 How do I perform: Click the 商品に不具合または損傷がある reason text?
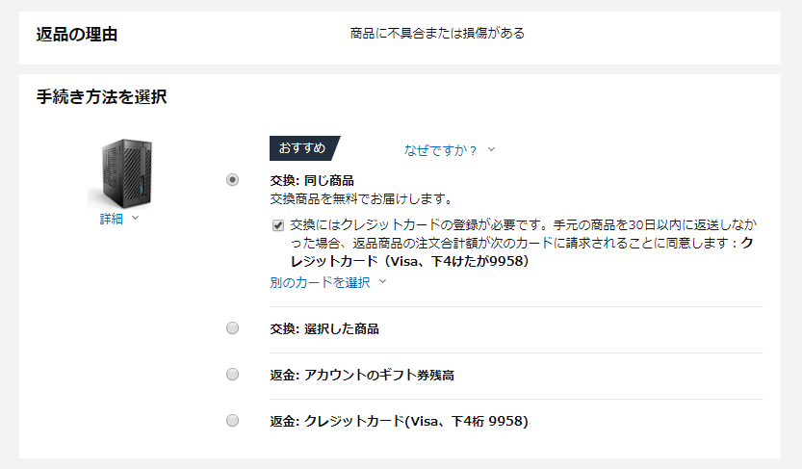(x=437, y=33)
